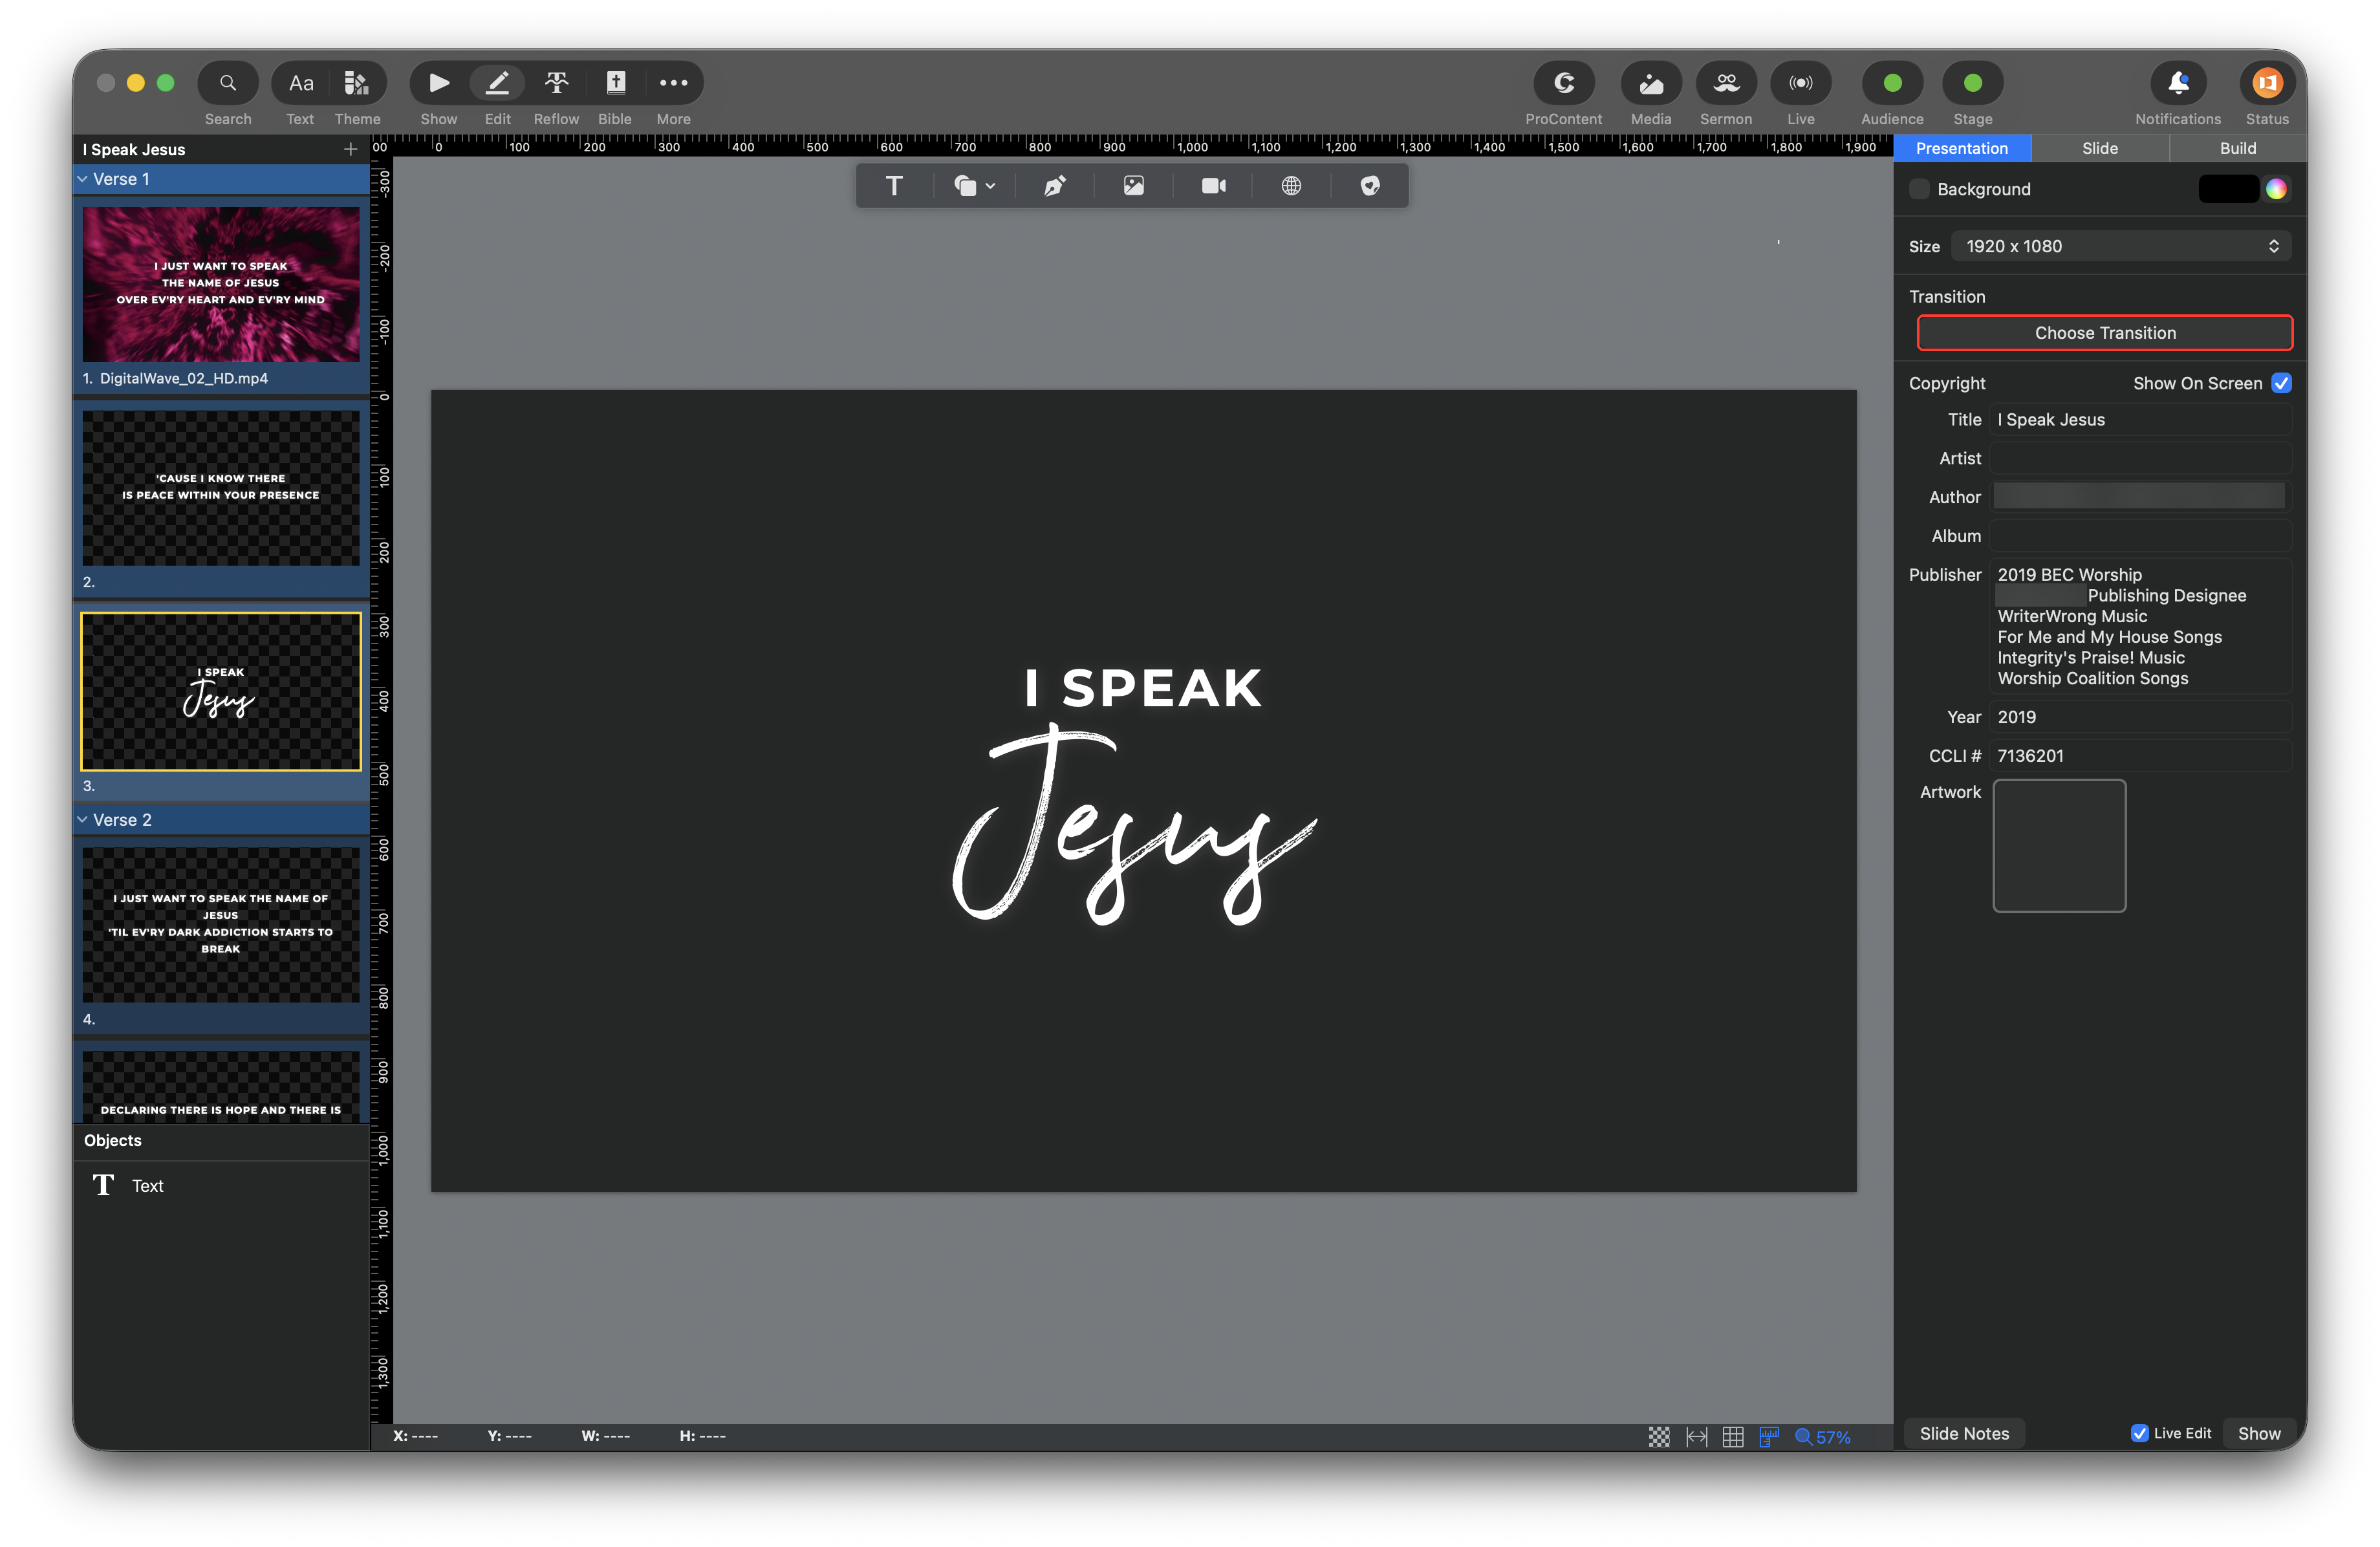Open the Bible panel

[x=615, y=83]
